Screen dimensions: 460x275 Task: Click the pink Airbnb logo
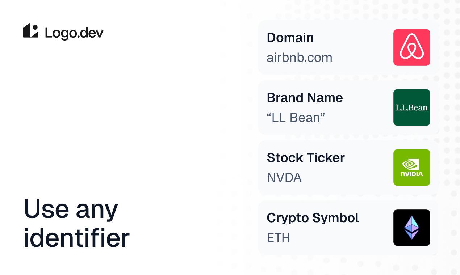point(411,47)
